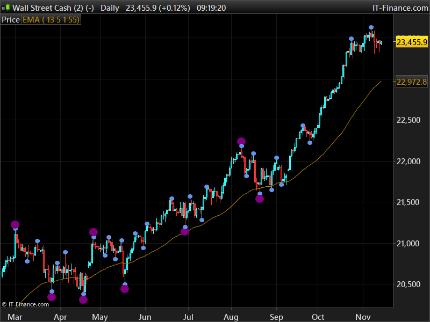Click the Mar label on time axis

[15, 317]
